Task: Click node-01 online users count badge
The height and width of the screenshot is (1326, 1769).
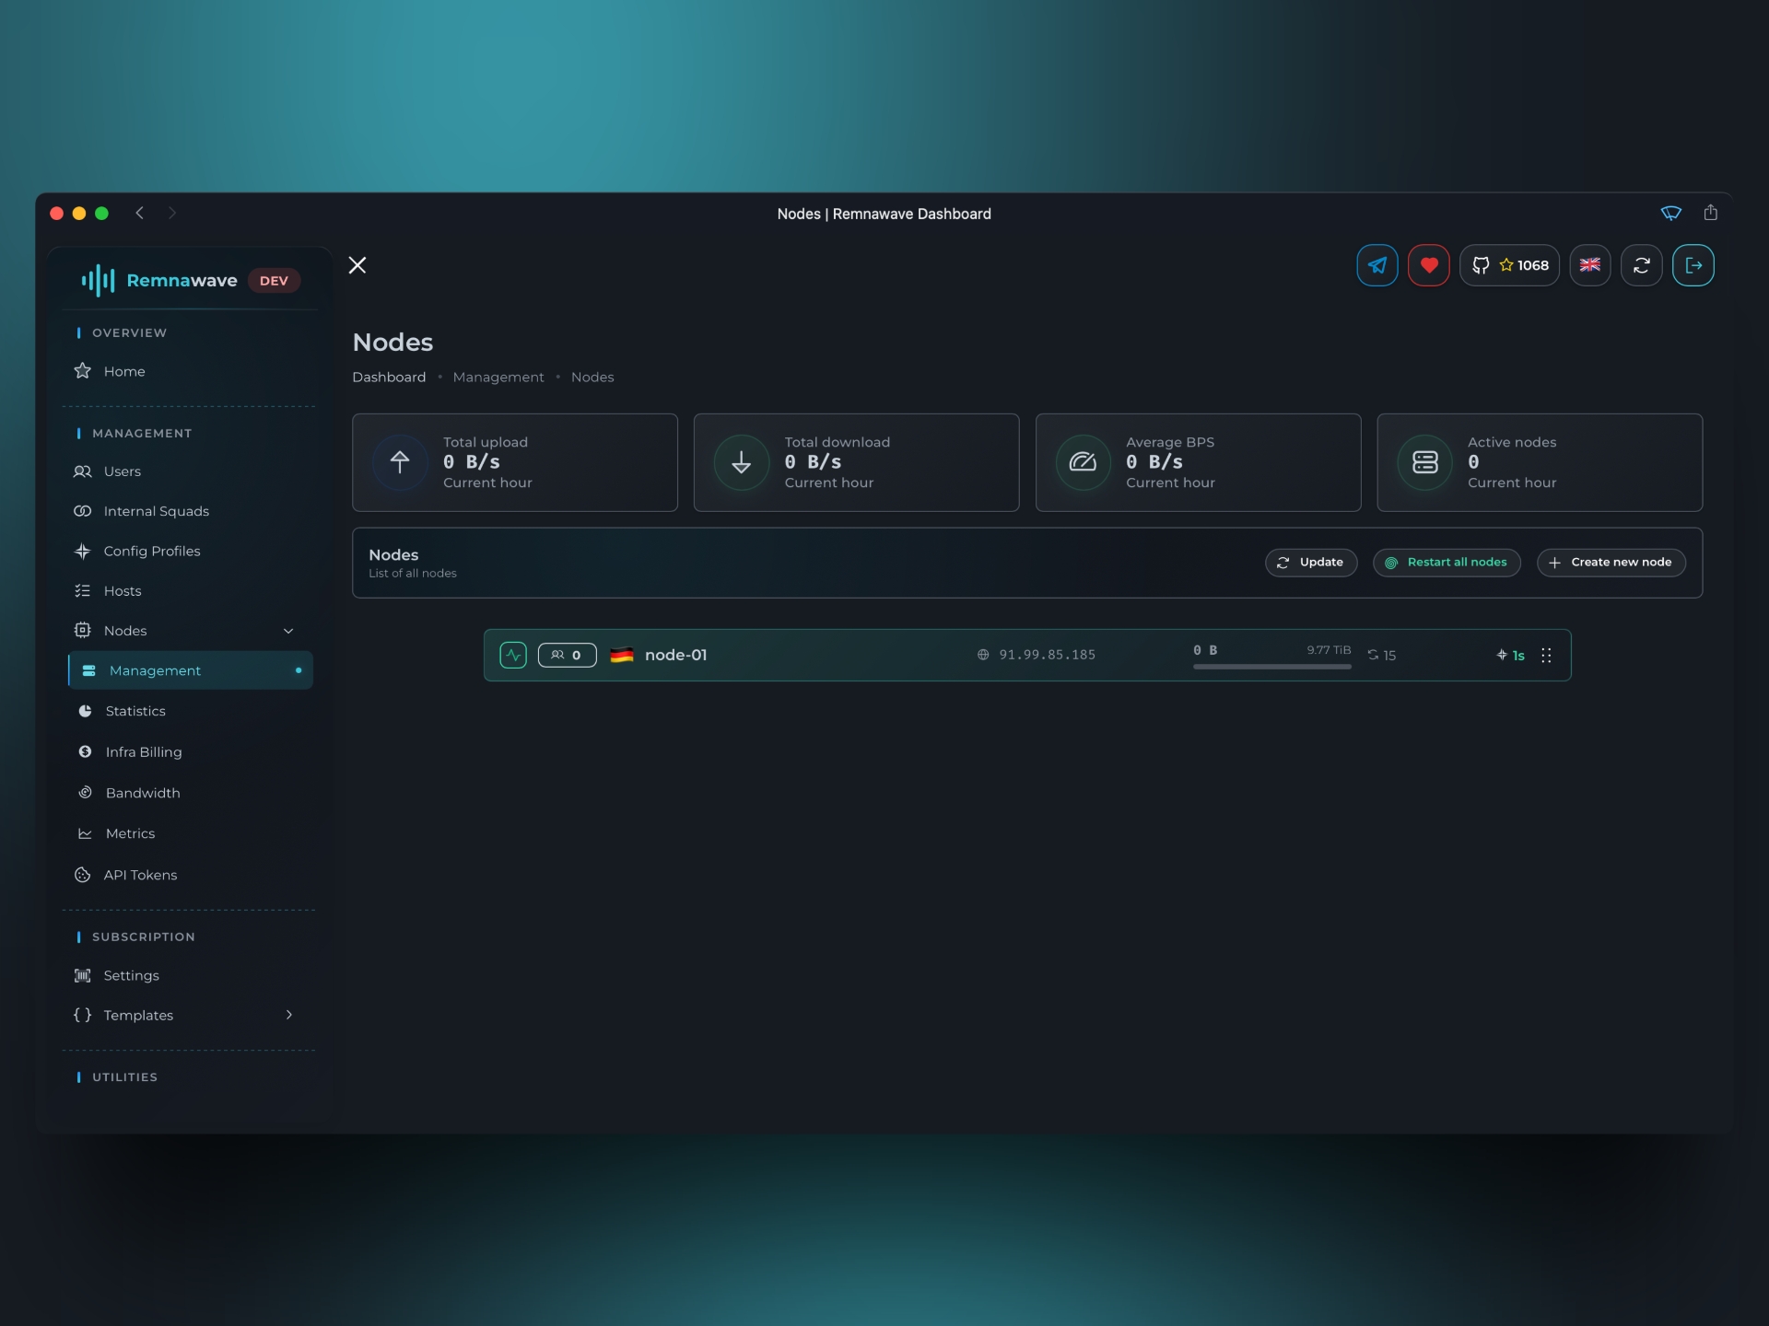Action: 567,655
